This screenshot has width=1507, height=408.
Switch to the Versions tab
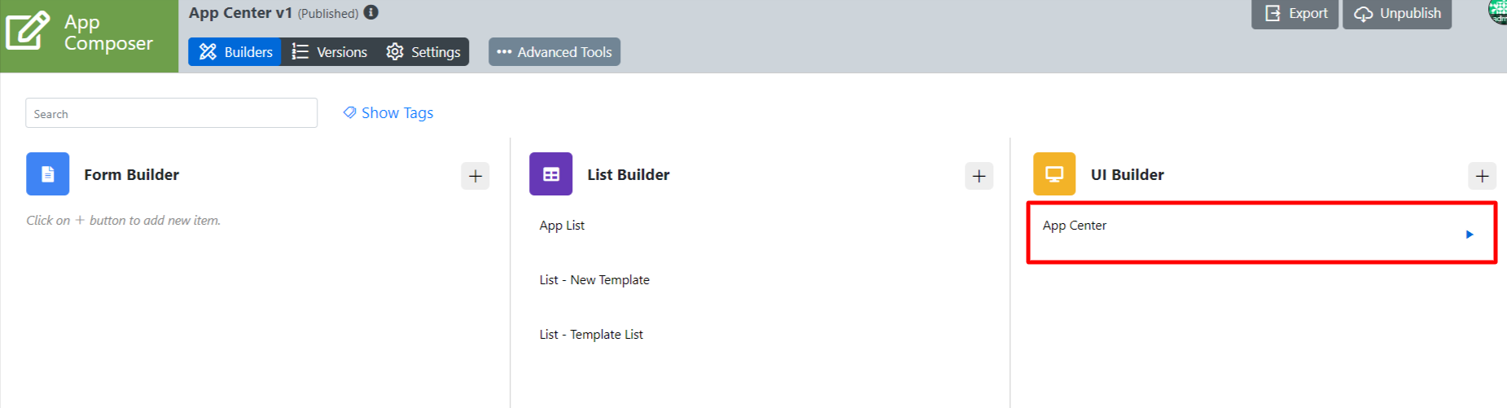[330, 52]
